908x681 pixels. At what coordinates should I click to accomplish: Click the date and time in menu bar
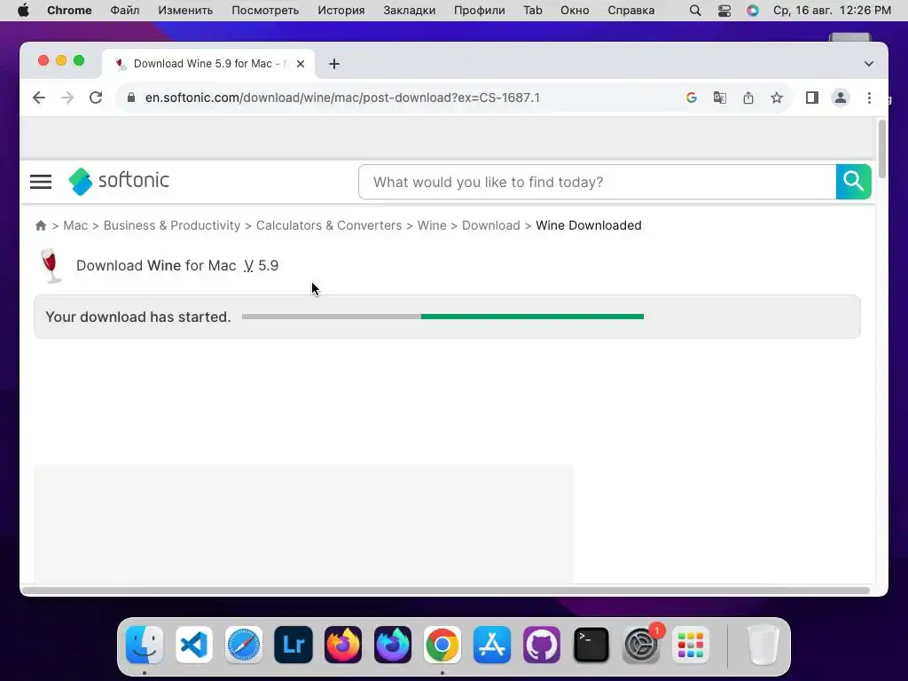click(832, 11)
